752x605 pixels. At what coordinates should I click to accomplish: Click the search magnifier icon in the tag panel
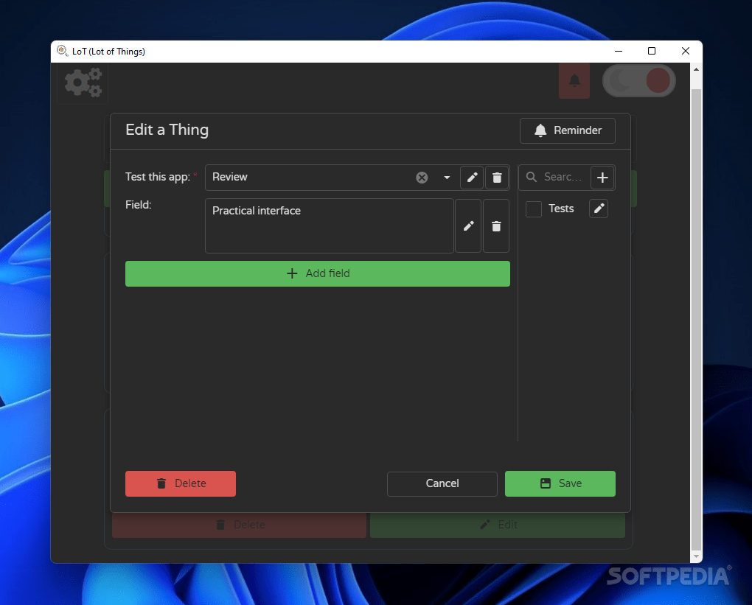pyautogui.click(x=532, y=178)
